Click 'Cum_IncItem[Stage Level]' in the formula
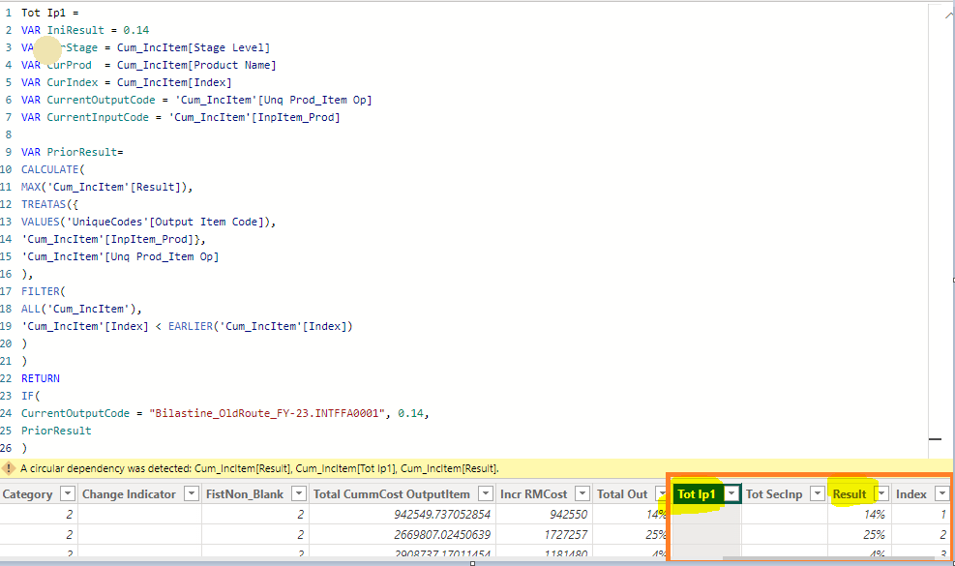This screenshot has width=955, height=566. click(194, 47)
